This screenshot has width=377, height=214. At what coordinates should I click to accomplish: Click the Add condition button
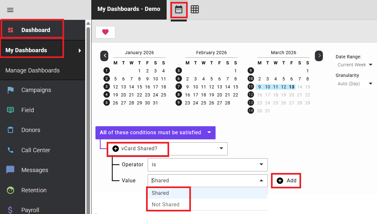pyautogui.click(x=286, y=180)
